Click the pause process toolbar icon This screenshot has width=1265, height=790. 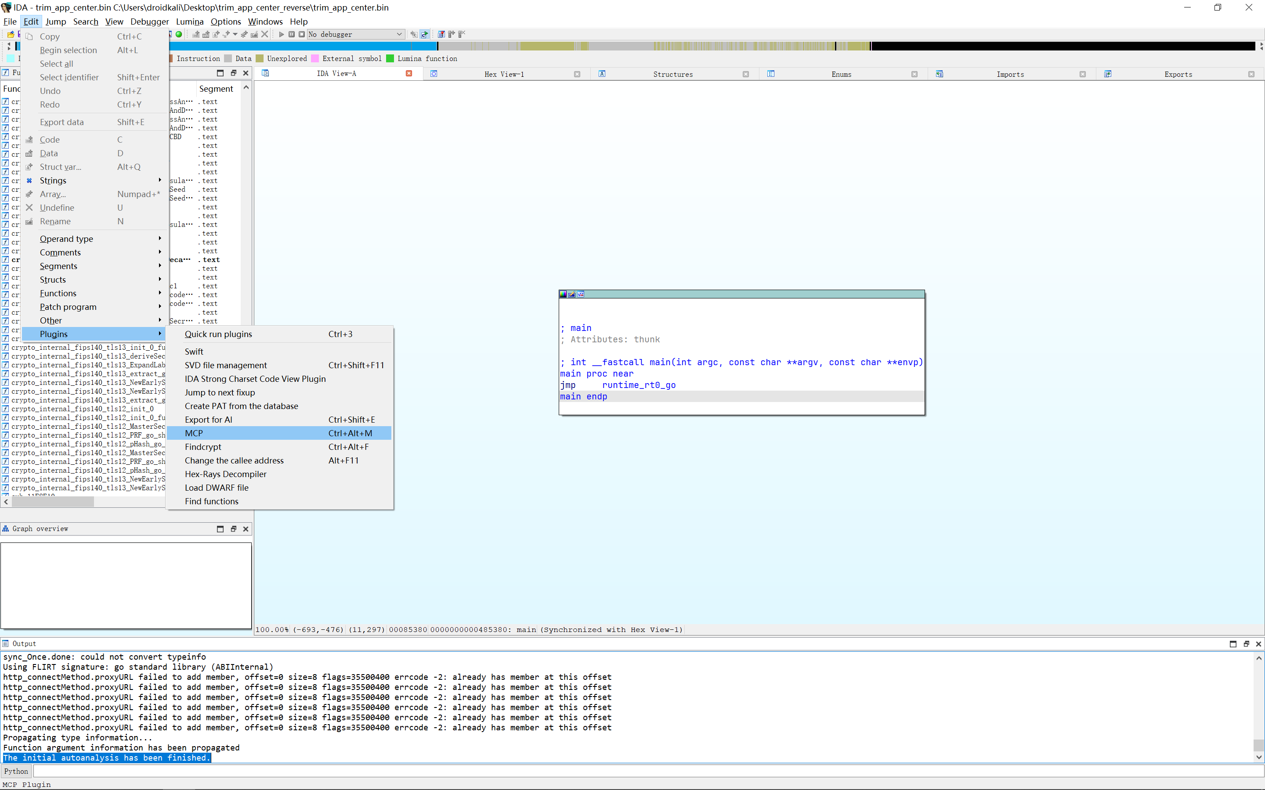pyautogui.click(x=292, y=35)
